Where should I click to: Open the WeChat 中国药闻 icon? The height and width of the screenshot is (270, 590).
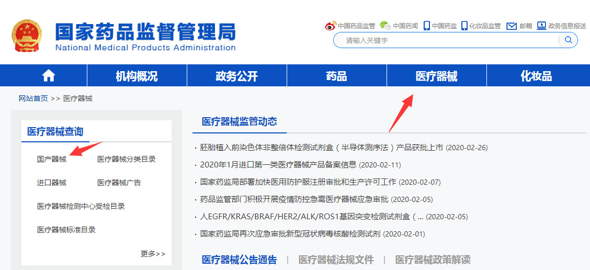point(385,26)
